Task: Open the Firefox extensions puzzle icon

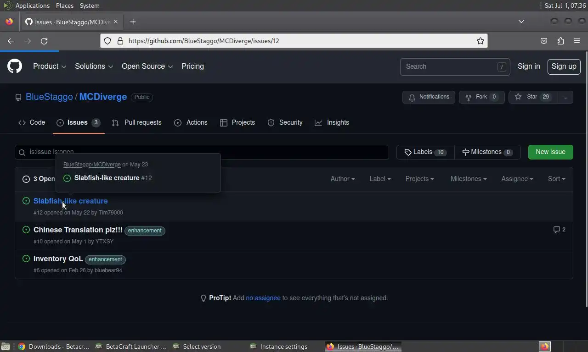Action: click(560, 41)
